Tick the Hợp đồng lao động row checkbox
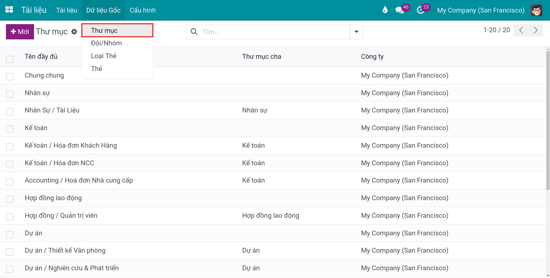Screen dimensions: 550x278 point(10,199)
